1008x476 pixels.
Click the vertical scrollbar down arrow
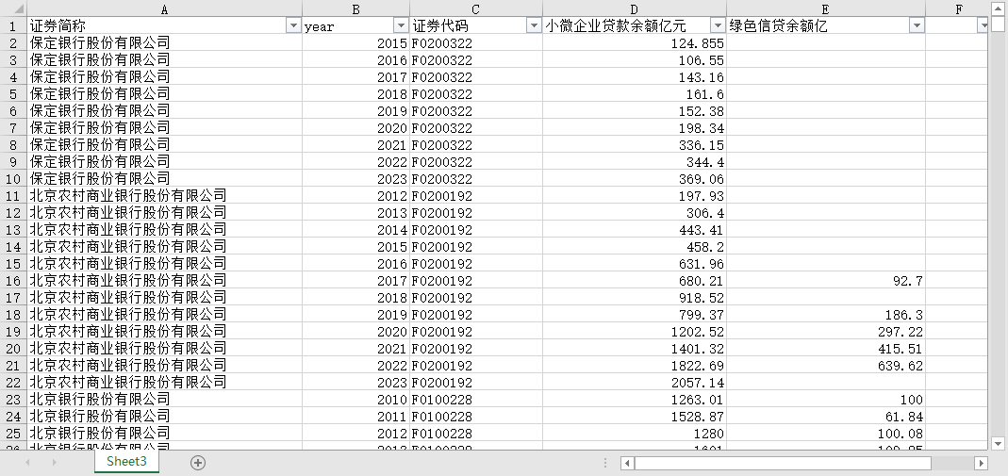click(x=998, y=443)
